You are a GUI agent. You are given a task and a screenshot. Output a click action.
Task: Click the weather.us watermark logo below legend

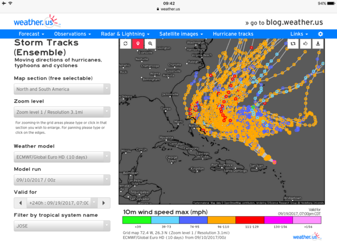pyautogui.click(x=307, y=236)
